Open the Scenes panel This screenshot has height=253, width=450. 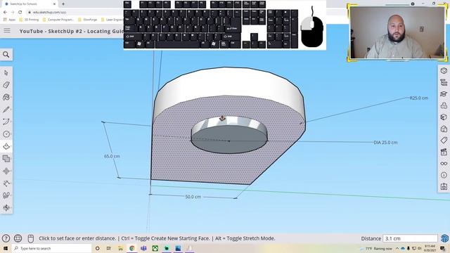coord(444,152)
